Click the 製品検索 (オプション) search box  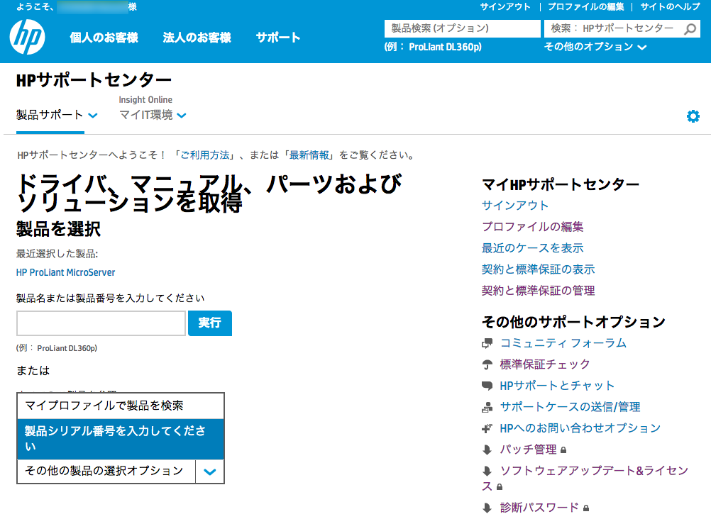click(462, 28)
